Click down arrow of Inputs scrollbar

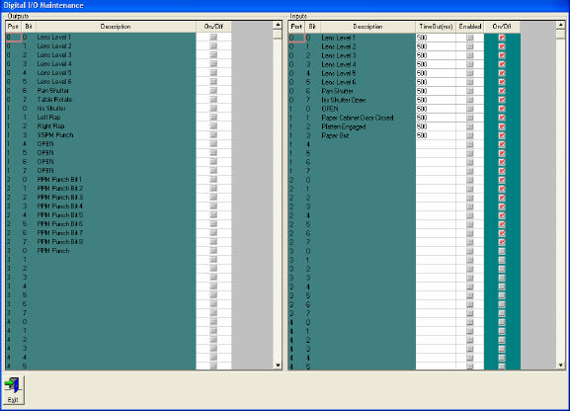point(560,366)
